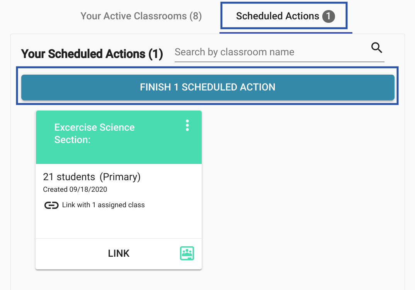Click the (Primary) label on card
415x290 pixels.
[120, 177]
